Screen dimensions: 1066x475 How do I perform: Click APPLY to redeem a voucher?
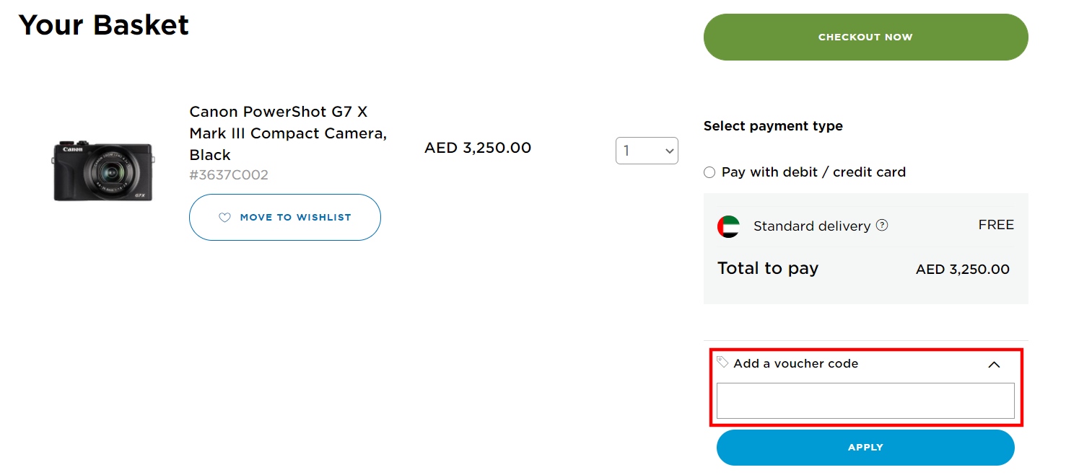point(865,447)
